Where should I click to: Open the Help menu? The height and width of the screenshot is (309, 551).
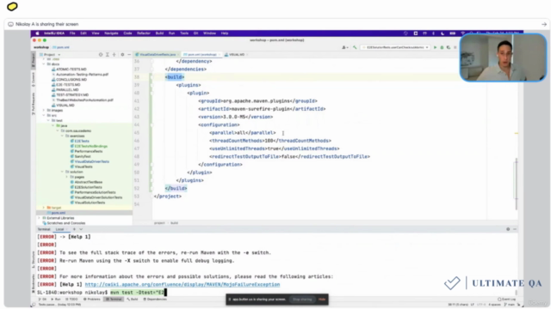pyautogui.click(x=225, y=33)
